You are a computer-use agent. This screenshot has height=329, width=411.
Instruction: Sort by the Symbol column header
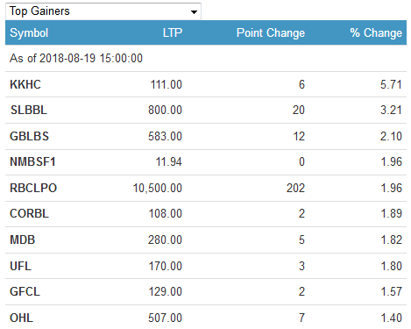[29, 32]
